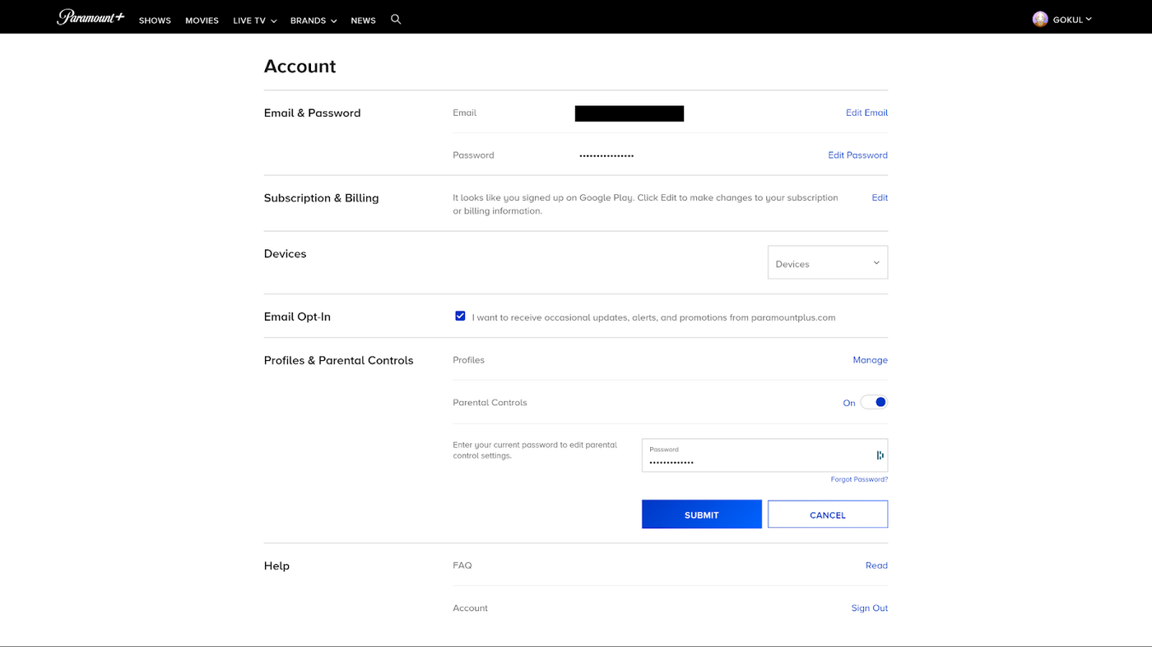Click the 'FAQ' row label

pyautogui.click(x=462, y=565)
